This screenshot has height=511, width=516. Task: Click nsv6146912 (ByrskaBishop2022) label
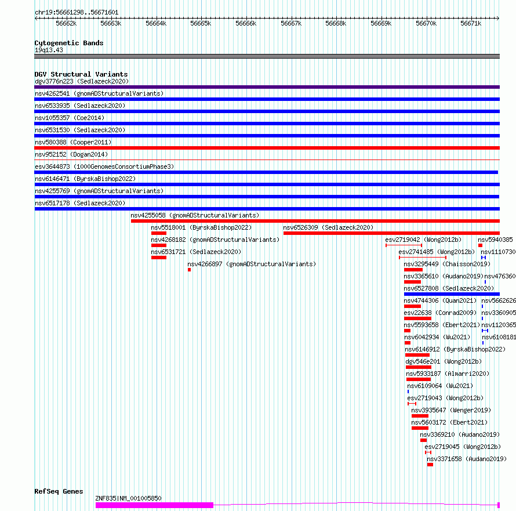pyautogui.click(x=455, y=349)
